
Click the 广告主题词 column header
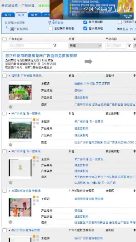pyautogui.click(x=16, y=39)
